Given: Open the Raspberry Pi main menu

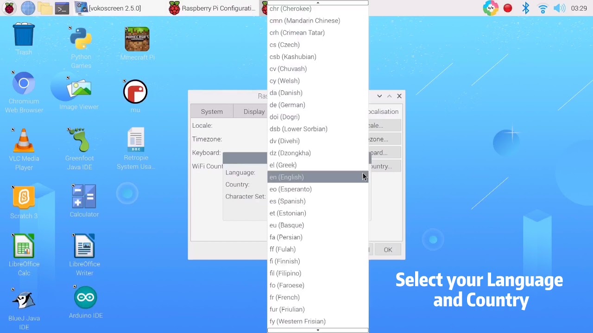Looking at the screenshot, I should (x=9, y=8).
